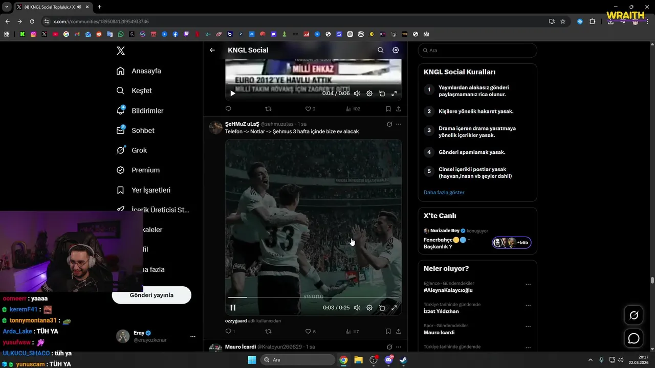
Task: Open #AleynaKalaycıoğlu trending topic
Action: pyautogui.click(x=448, y=290)
